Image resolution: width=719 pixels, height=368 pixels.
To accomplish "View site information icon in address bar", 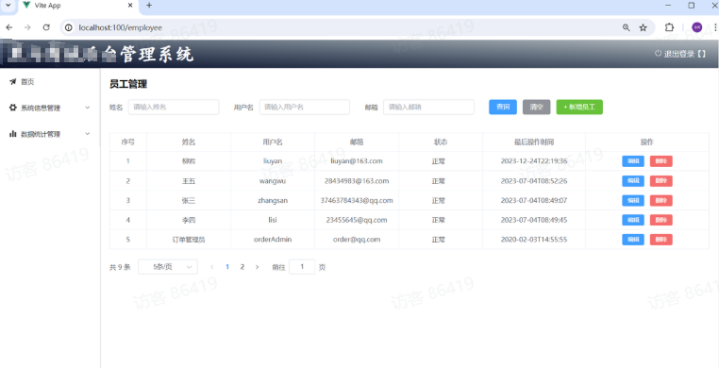I will [x=69, y=27].
